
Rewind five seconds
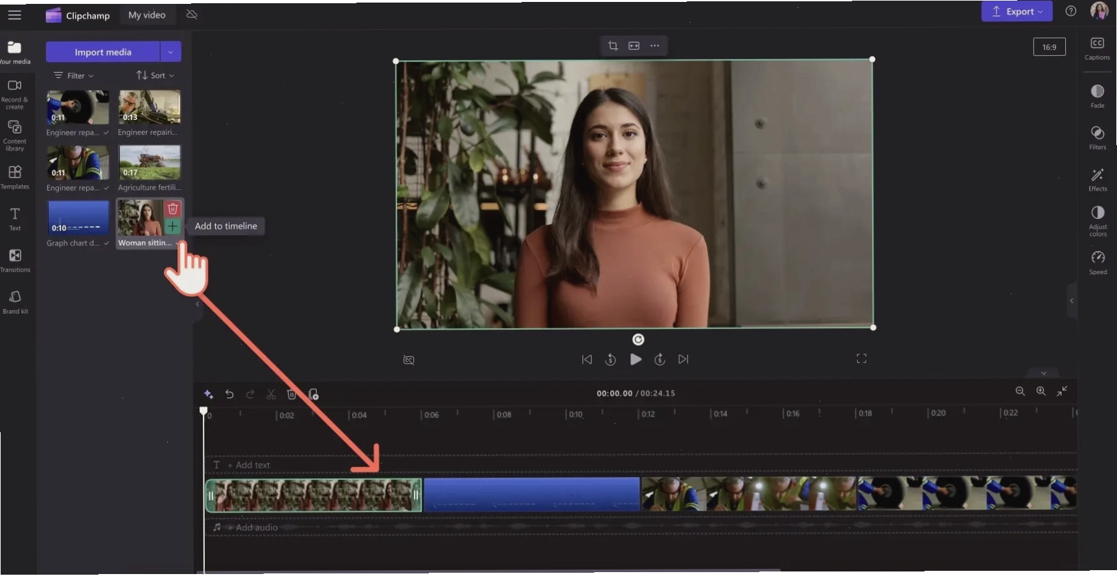[610, 360]
